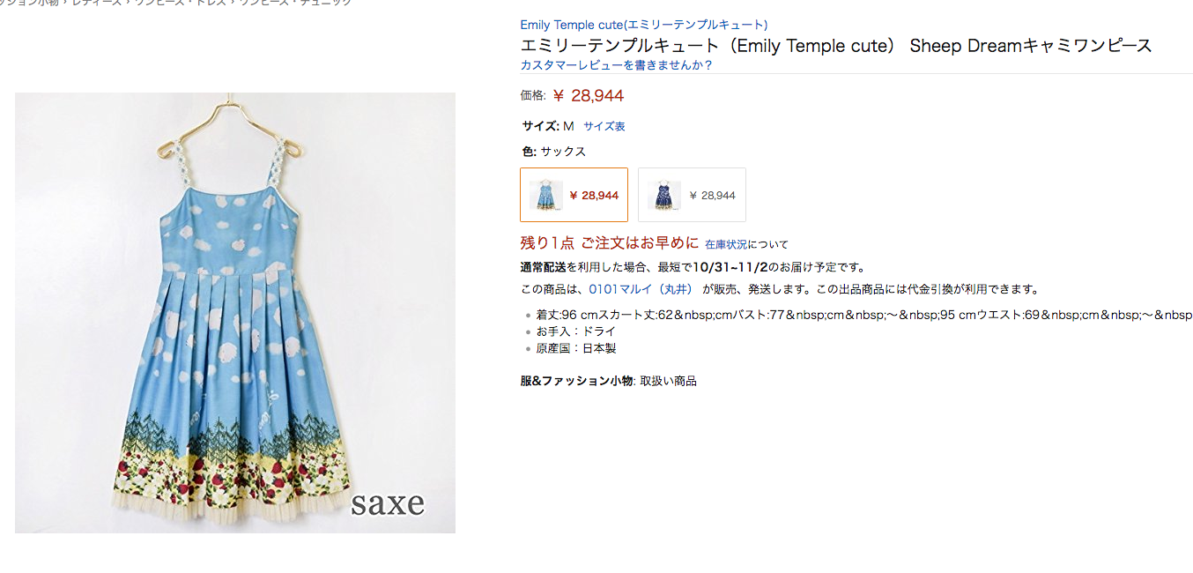This screenshot has width=1193, height=573.
Task: Click the saxe caption on the product photo
Action: 388,504
